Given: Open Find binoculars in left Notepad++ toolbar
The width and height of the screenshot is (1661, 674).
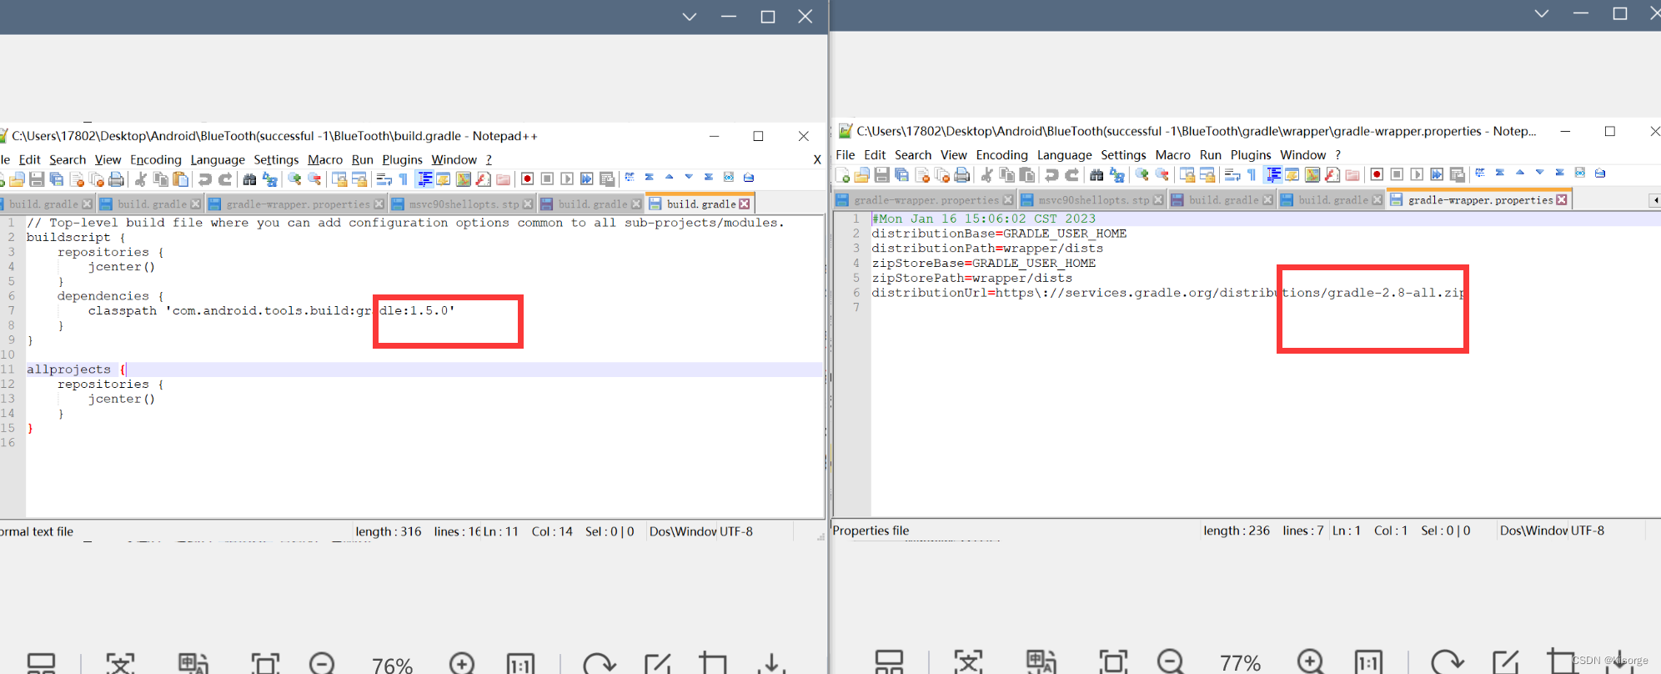Looking at the screenshot, I should point(249,179).
